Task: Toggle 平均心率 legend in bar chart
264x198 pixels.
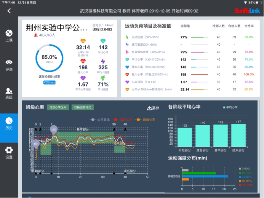Action: click(x=230, y=108)
